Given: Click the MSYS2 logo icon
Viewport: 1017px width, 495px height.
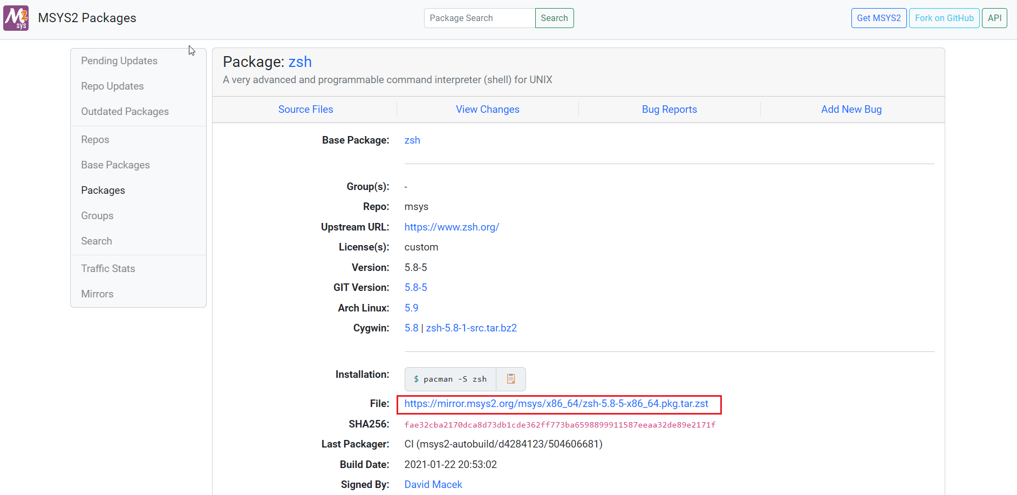Looking at the screenshot, I should pos(16,18).
